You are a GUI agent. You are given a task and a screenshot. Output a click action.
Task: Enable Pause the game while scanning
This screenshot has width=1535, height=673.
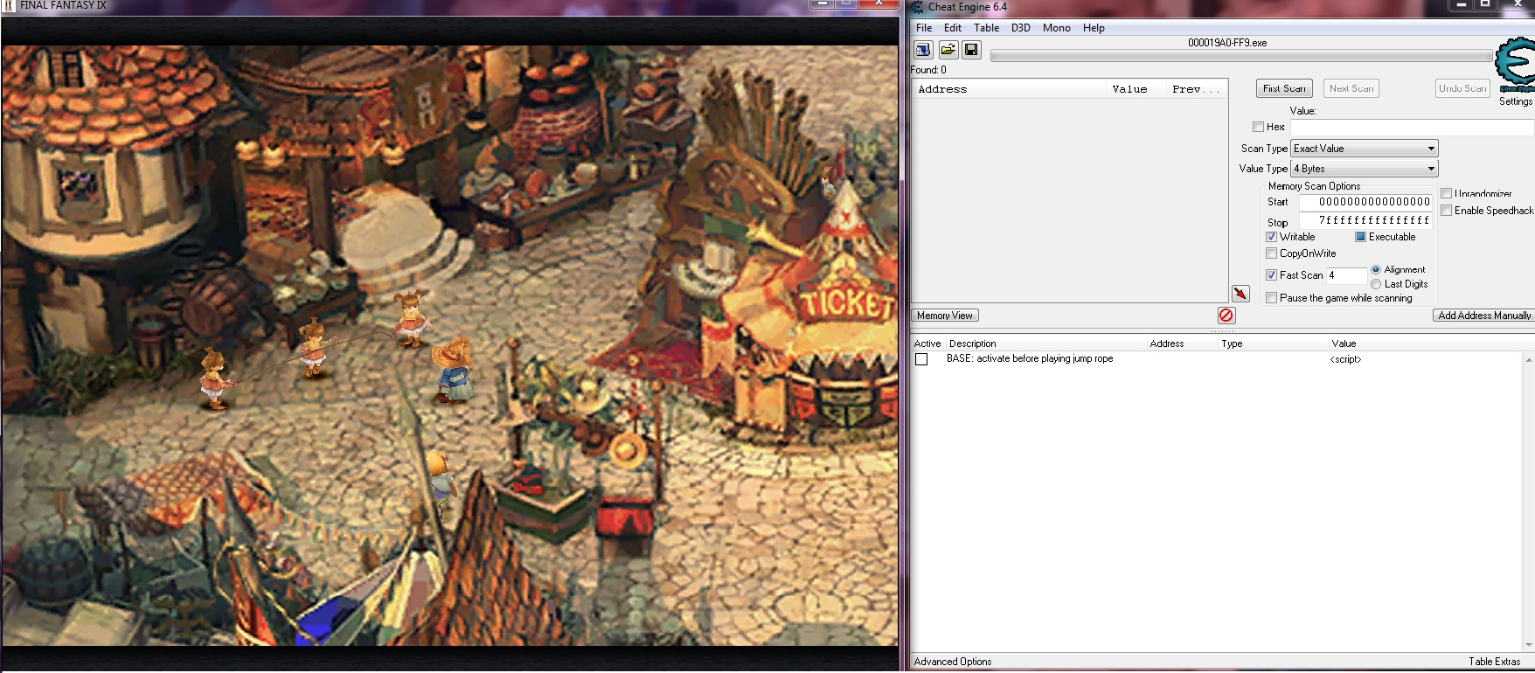pos(1272,298)
